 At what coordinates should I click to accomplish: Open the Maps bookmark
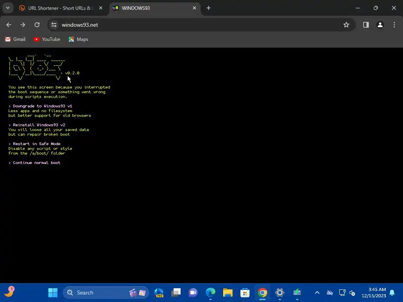point(78,39)
